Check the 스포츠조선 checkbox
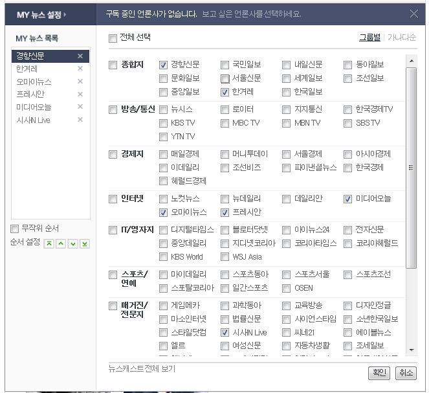Screen dimensions: 429x393 [x=347, y=275]
